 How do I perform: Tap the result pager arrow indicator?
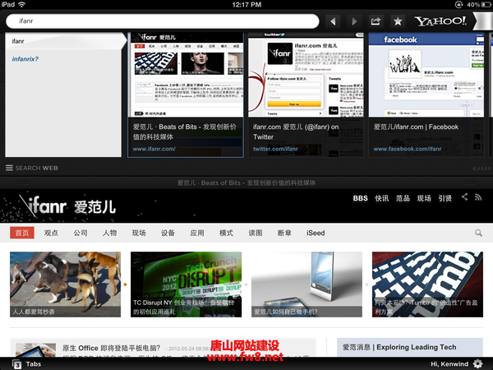[x=481, y=169]
